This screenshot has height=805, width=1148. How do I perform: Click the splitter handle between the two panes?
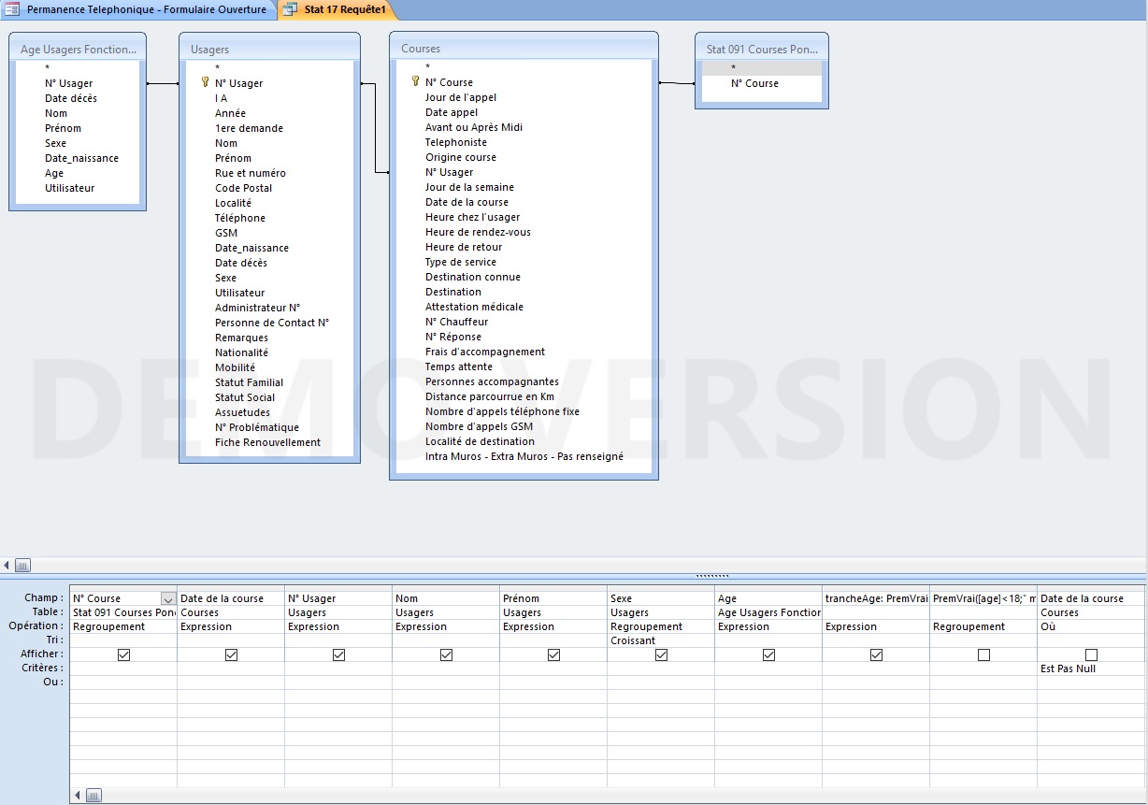(x=712, y=576)
